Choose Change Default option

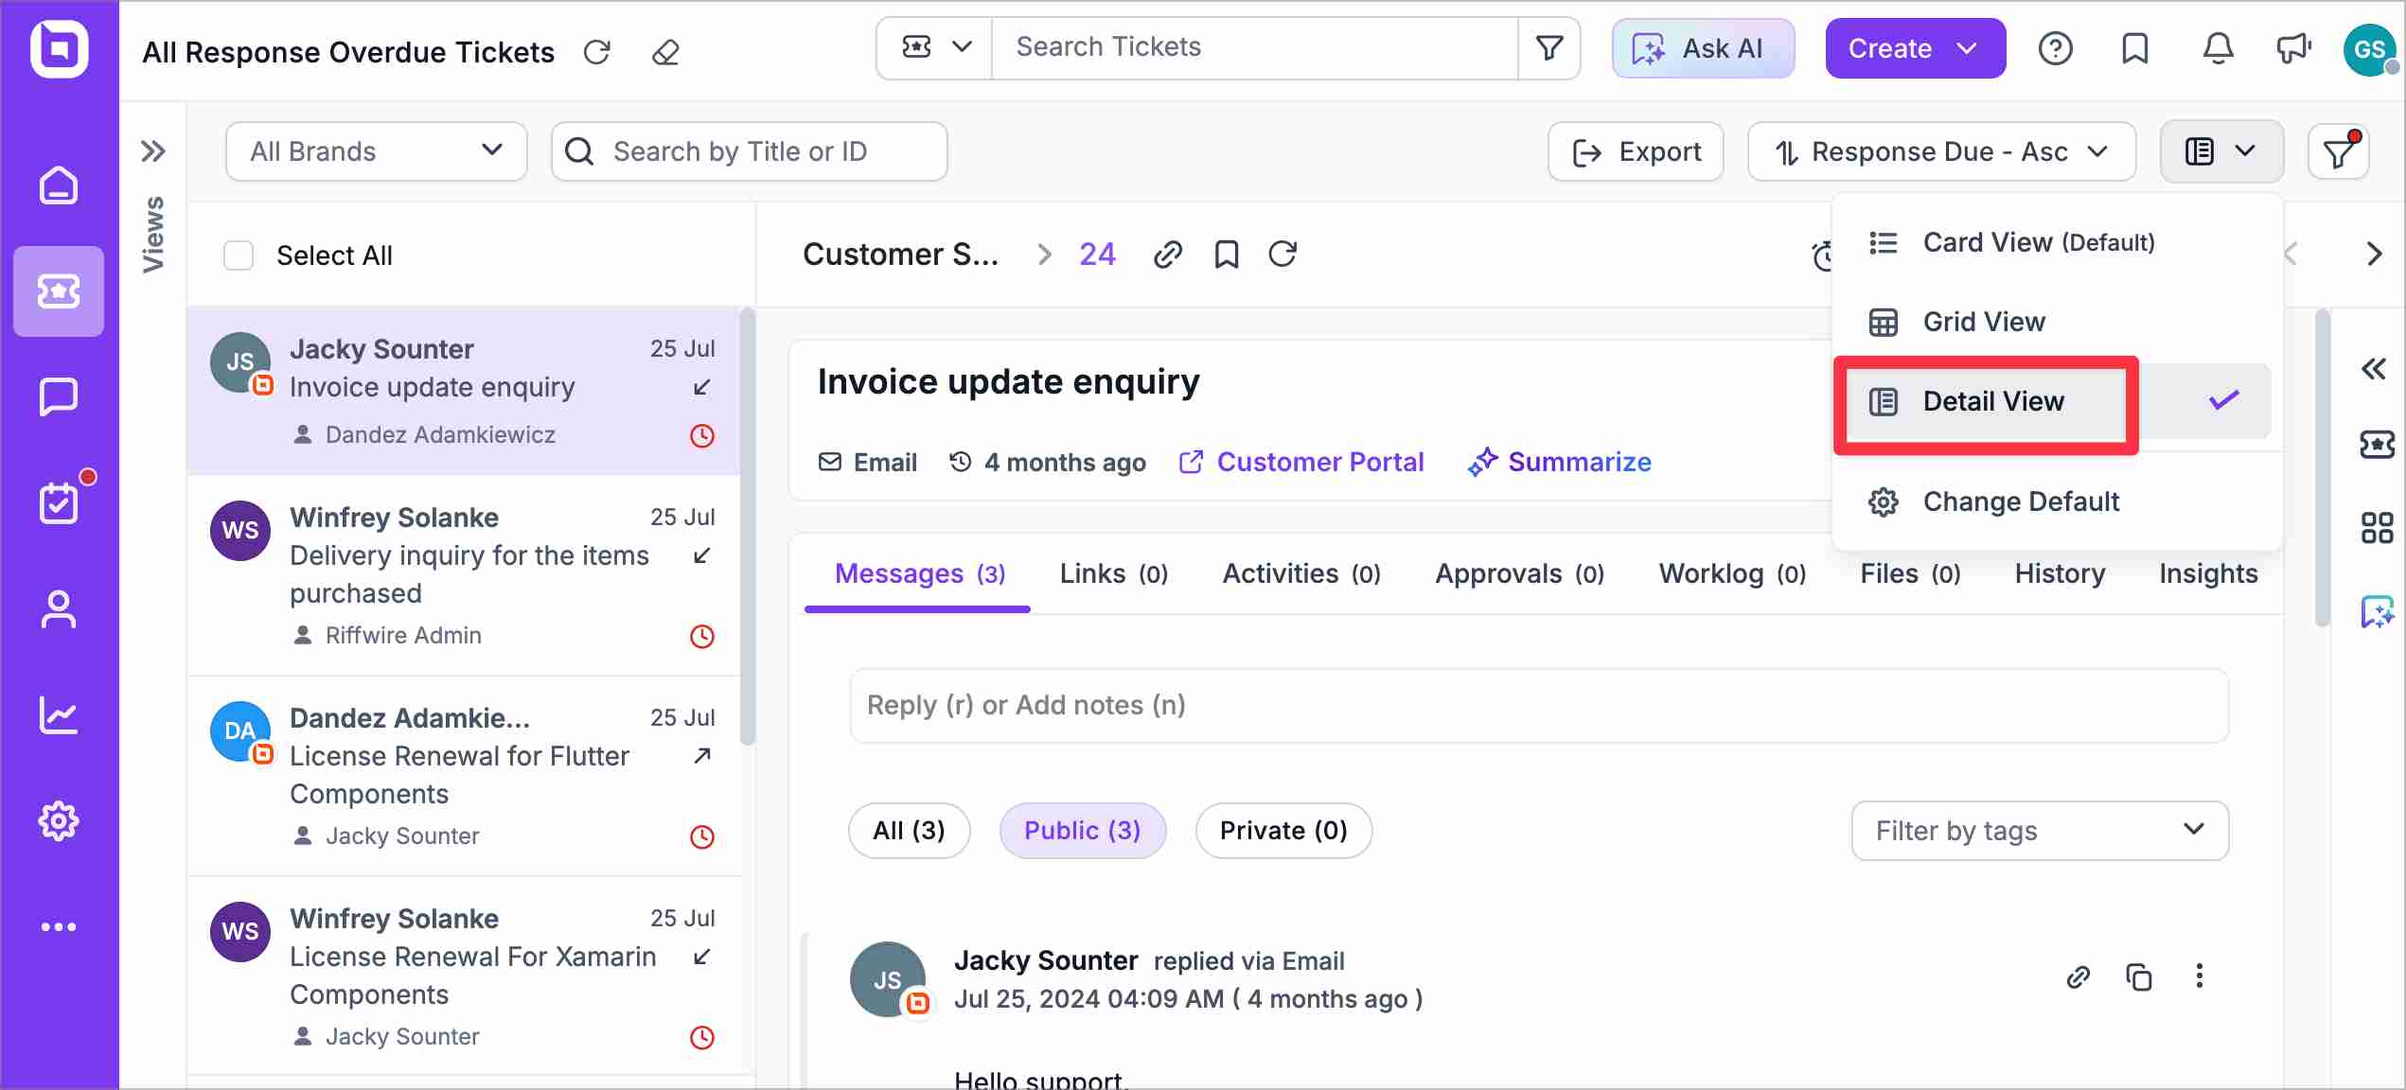pyautogui.click(x=2057, y=501)
